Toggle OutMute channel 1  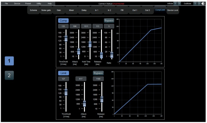pyautogui.click(x=194, y=3)
